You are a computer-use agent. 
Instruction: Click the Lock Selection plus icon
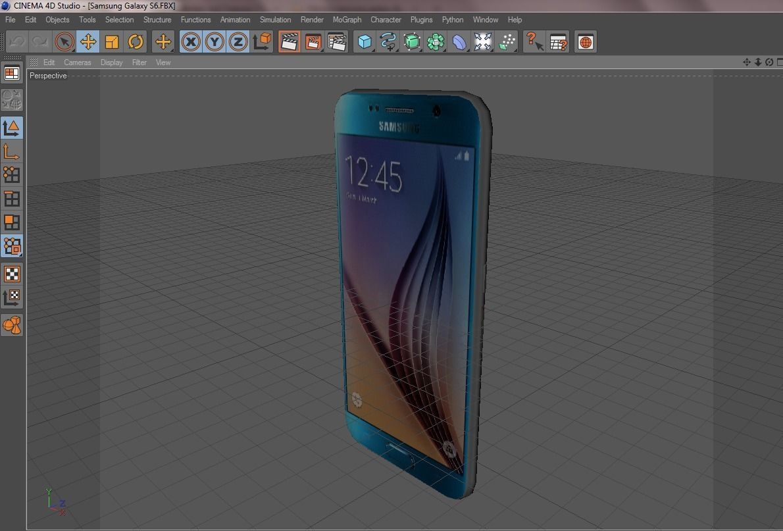click(x=163, y=42)
